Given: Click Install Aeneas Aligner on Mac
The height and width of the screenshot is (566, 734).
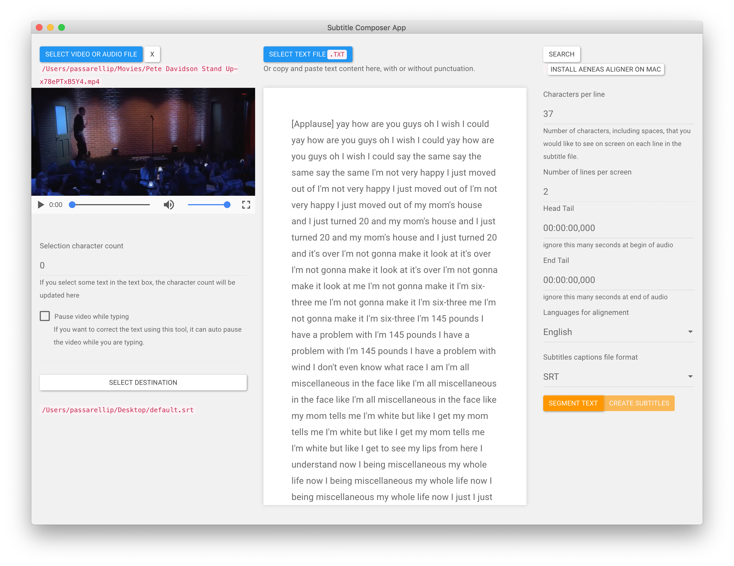Looking at the screenshot, I should point(605,69).
